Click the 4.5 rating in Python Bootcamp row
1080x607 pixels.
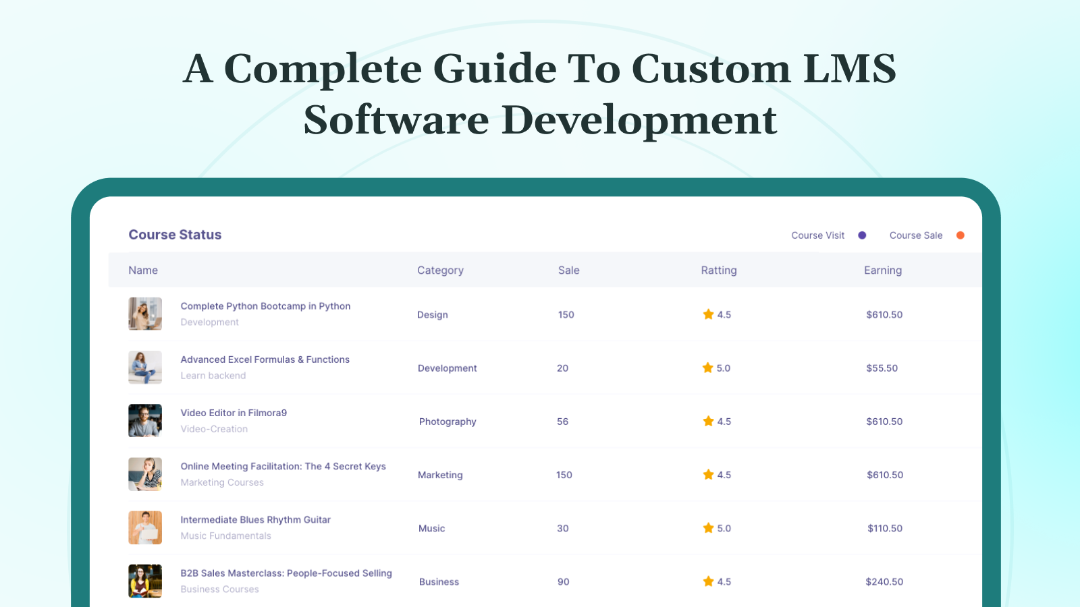point(724,315)
